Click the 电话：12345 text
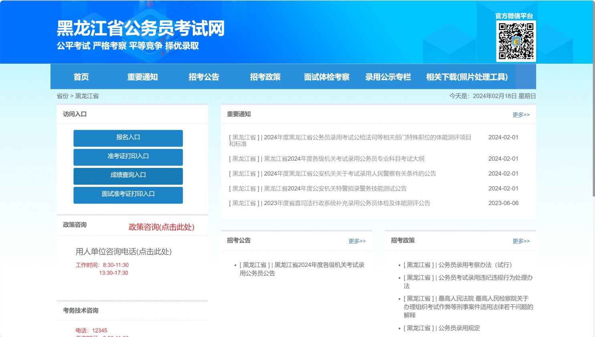Image resolution: width=595 pixels, height=337 pixels. (x=91, y=331)
